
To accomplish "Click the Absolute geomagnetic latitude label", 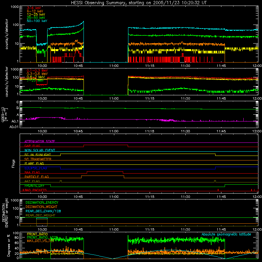I will [x=226, y=234].
